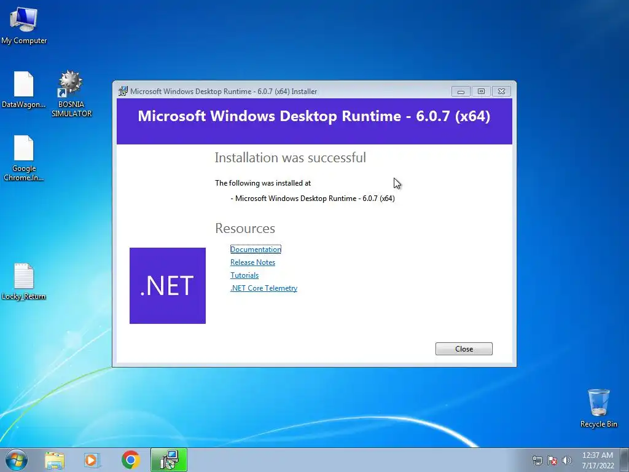This screenshot has width=629, height=472.
Task: Open the Documentation link
Action: tap(256, 250)
